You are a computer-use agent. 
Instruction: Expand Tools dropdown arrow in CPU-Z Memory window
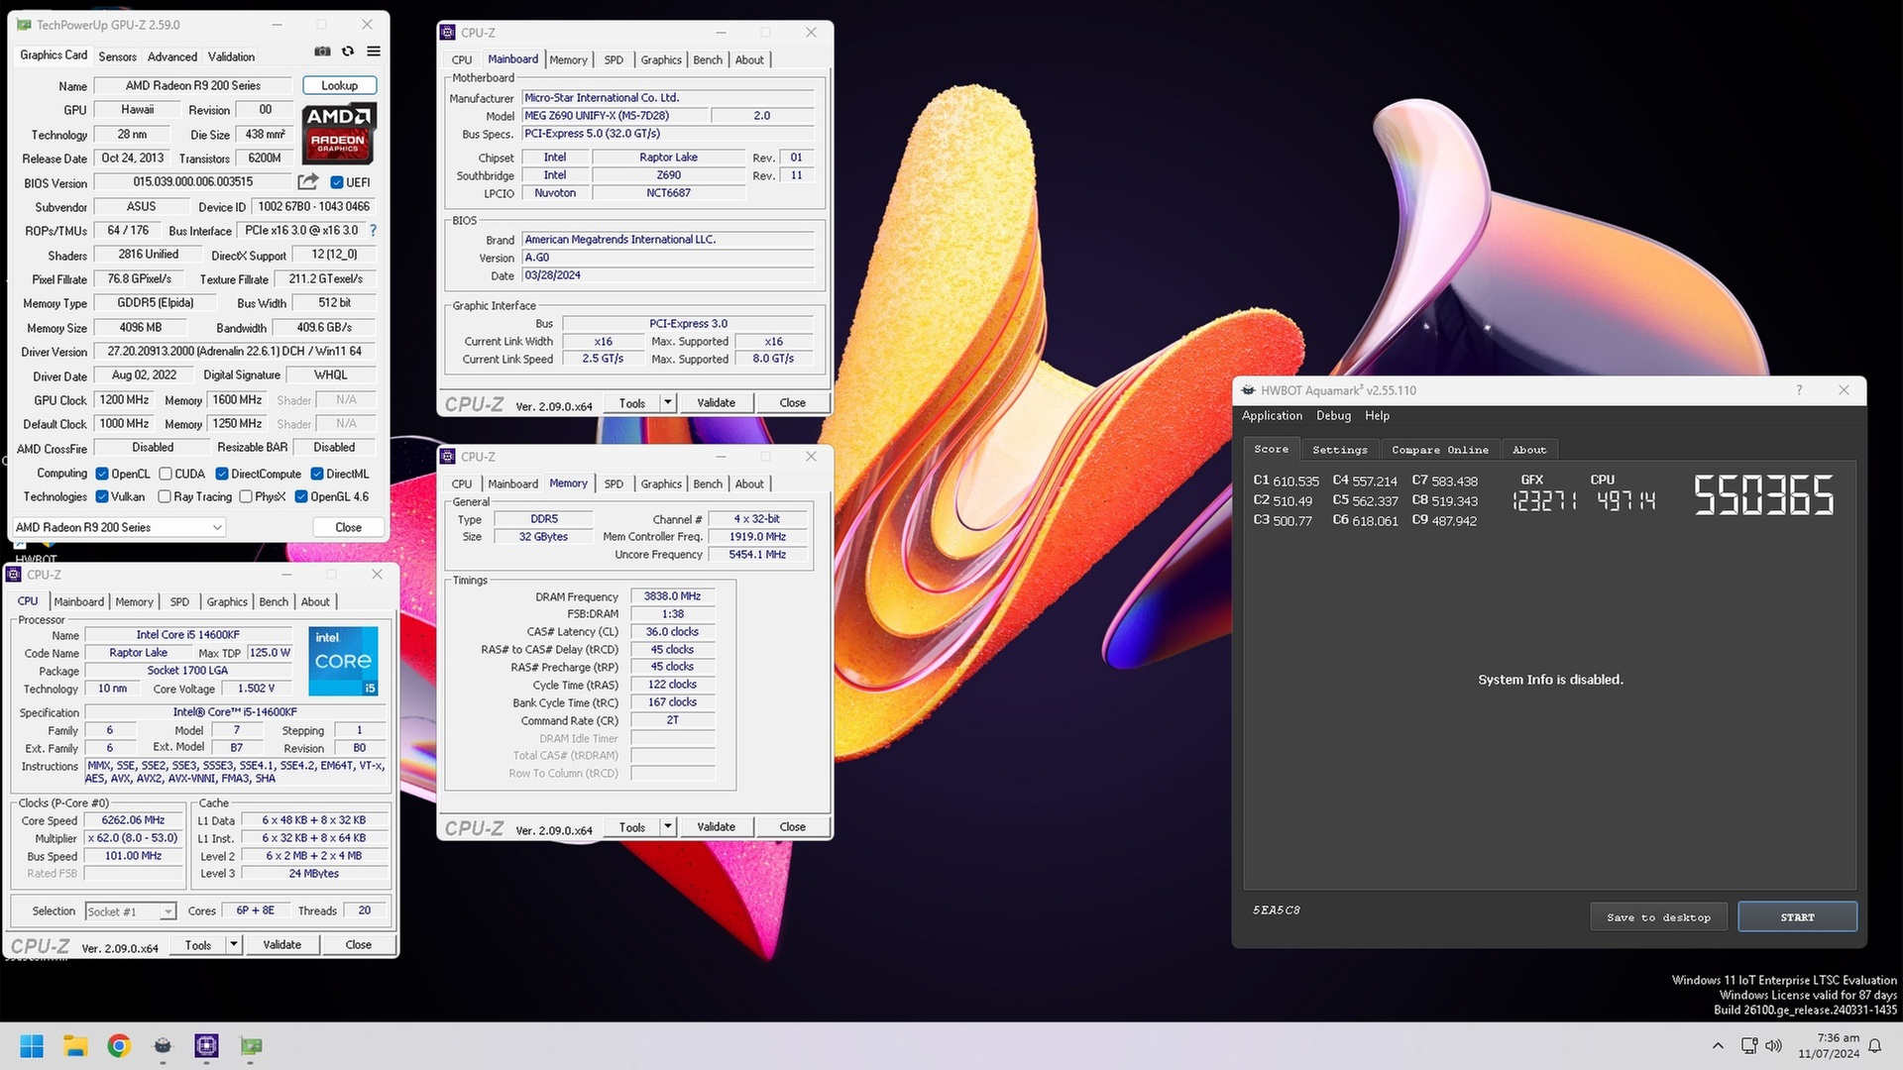668,826
